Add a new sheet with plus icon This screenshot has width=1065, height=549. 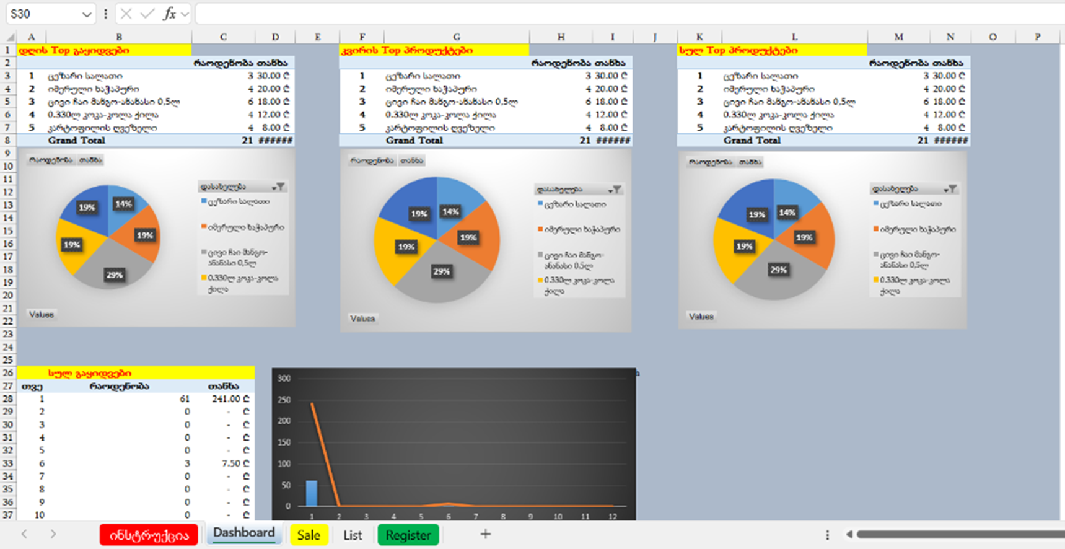pyautogui.click(x=485, y=534)
